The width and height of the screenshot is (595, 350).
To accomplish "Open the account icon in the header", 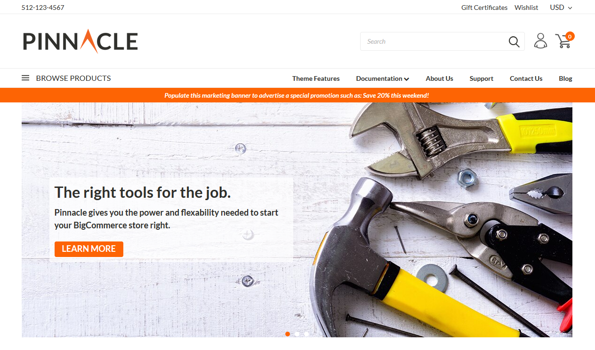I will 540,41.
